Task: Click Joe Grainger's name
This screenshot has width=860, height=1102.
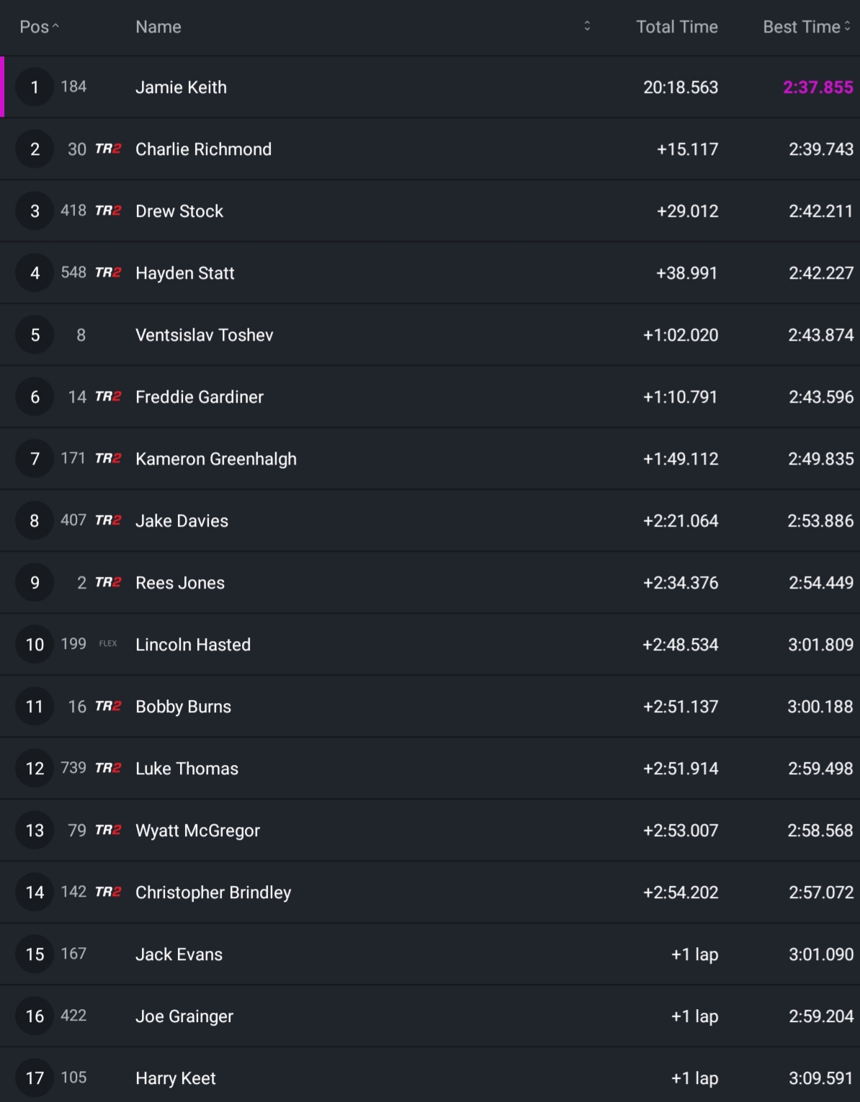Action: click(184, 1017)
